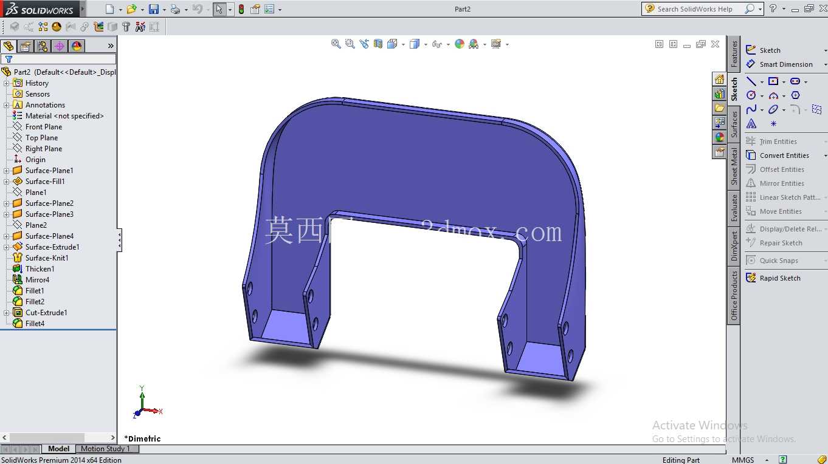828x464 pixels.
Task: Switch to FeatureManager design tree tab
Action: click(x=9, y=46)
